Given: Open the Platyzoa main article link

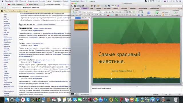Looking at the screenshot, I should point(35,45).
